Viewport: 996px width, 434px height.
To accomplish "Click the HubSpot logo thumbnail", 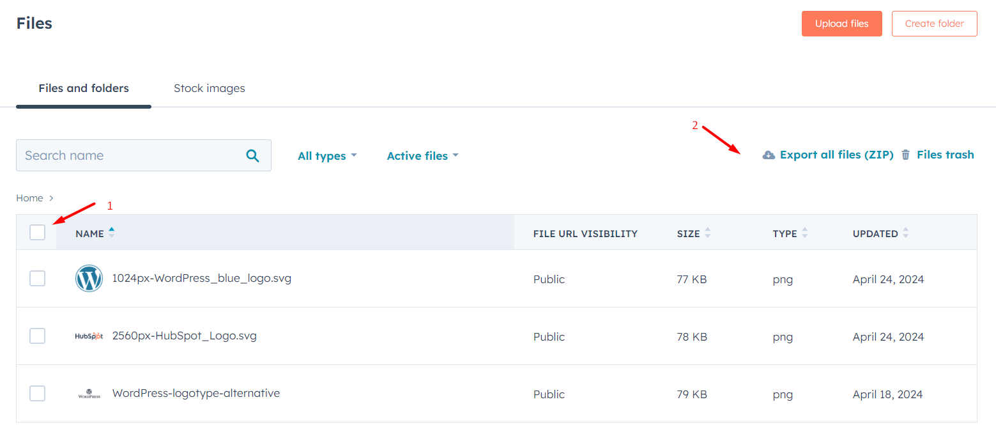I will (x=89, y=336).
